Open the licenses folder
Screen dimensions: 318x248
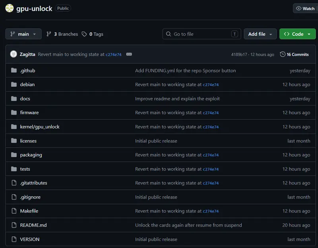pos(28,141)
